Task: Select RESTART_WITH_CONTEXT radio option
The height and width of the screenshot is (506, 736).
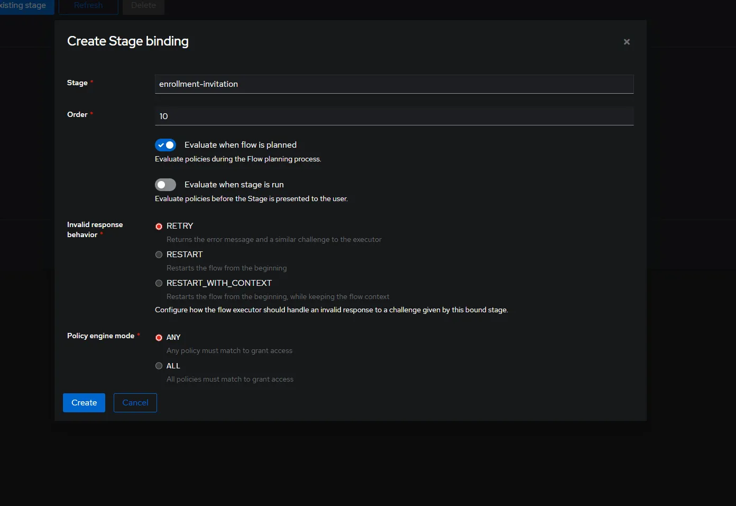Action: (x=159, y=283)
